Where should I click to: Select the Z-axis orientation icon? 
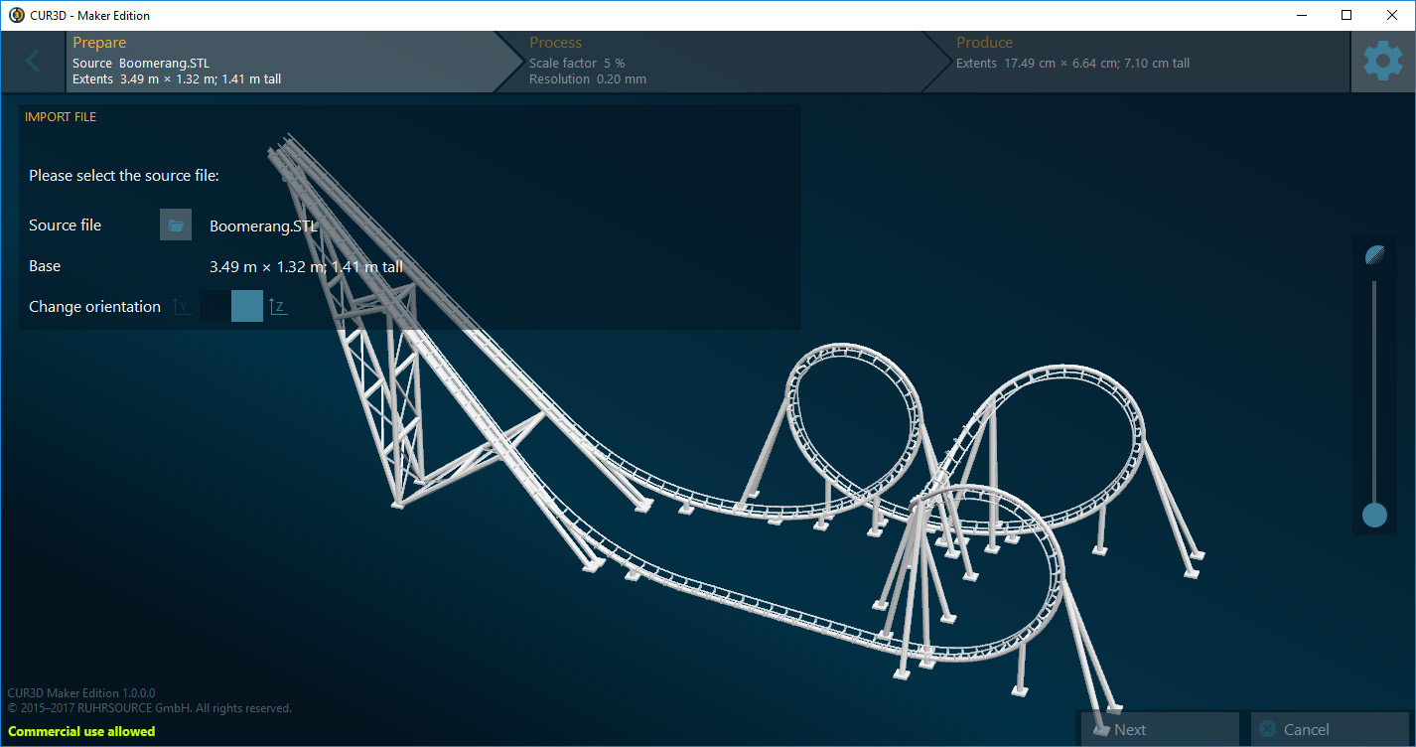click(x=278, y=306)
